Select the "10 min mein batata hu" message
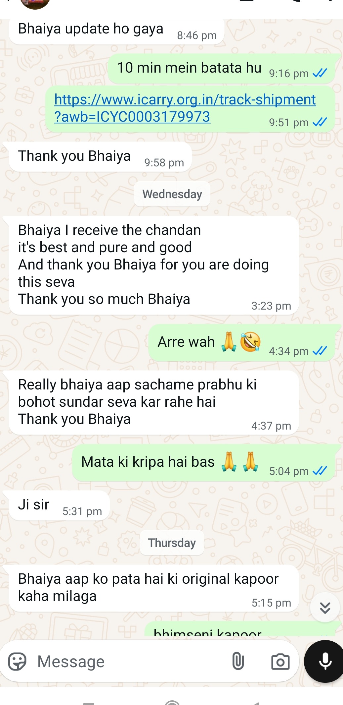This screenshot has height=705, width=343. click(x=222, y=69)
